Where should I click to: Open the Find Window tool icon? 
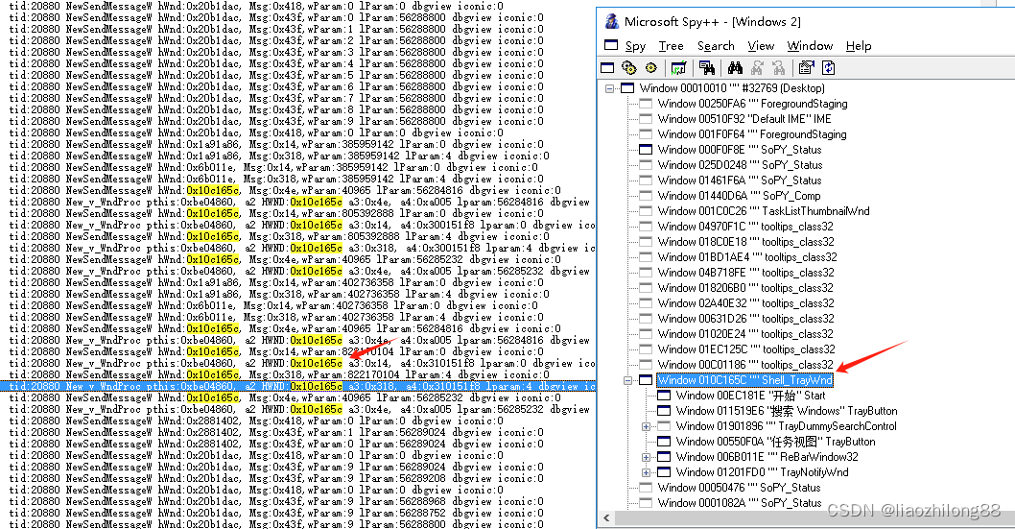point(707,67)
